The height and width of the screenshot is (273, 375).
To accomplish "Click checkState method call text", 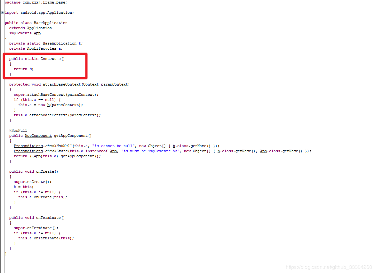I will tap(56, 151).
